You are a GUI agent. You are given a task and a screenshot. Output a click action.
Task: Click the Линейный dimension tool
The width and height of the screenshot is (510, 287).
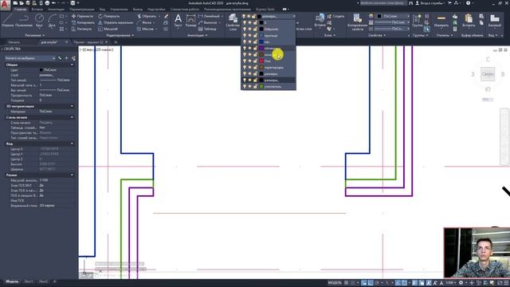pyautogui.click(x=209, y=16)
